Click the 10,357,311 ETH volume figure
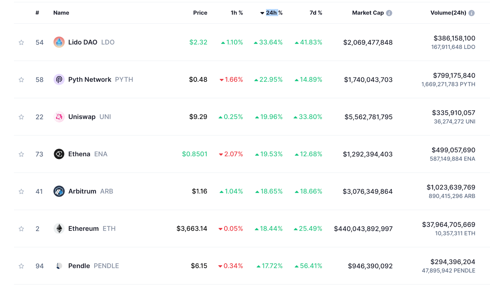This screenshot has width=490, height=288. pos(455,233)
